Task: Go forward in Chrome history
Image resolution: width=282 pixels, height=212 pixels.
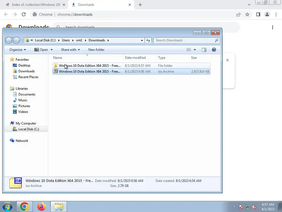Action: coord(15,14)
